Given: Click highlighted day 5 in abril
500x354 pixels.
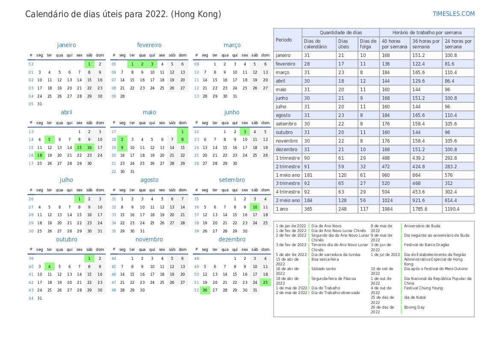Looking at the screenshot, I should [50, 140].
